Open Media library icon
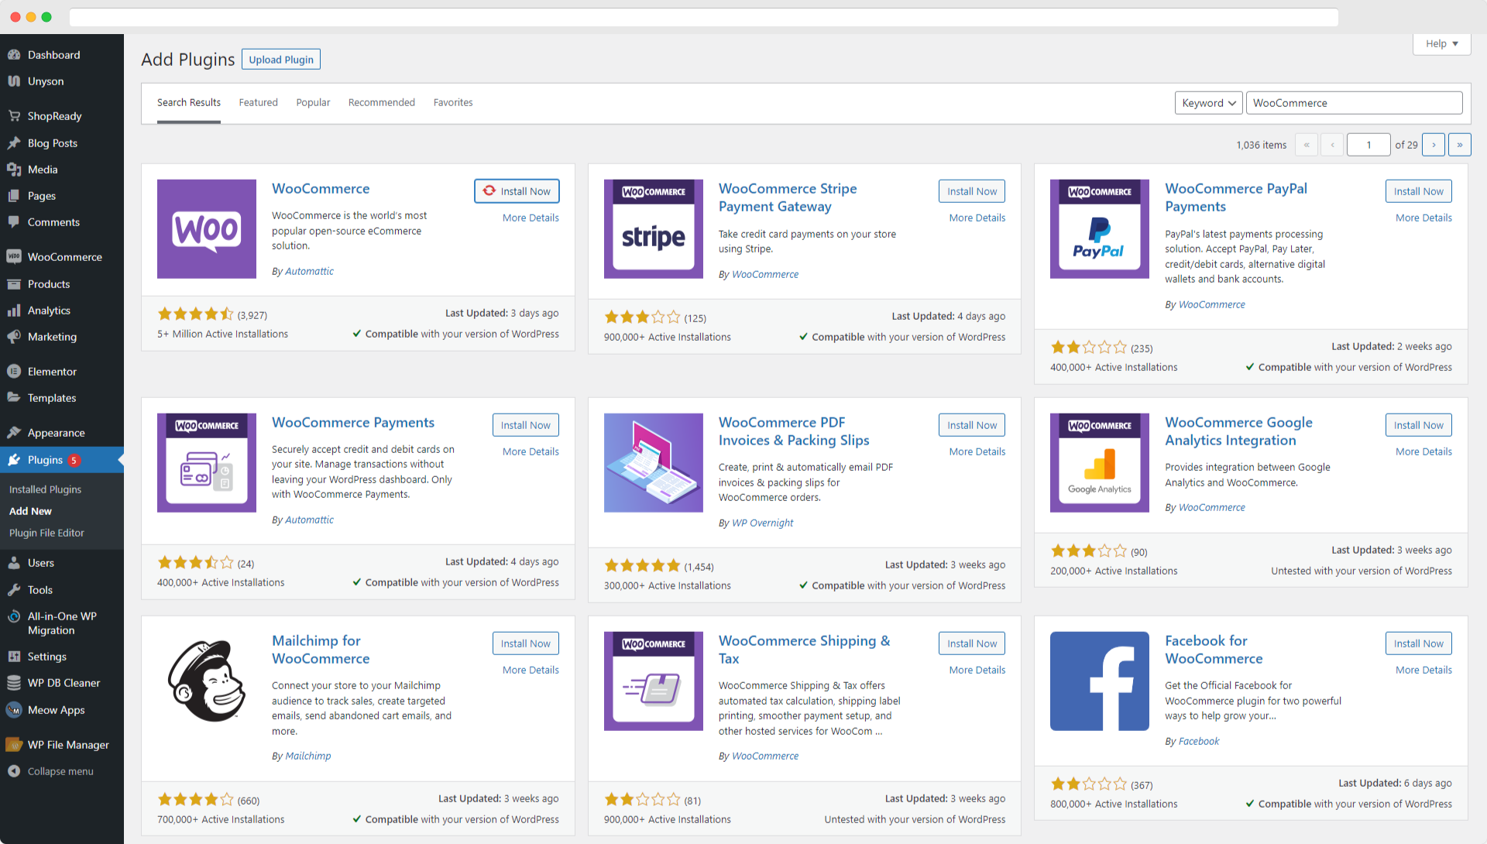 click(x=14, y=170)
